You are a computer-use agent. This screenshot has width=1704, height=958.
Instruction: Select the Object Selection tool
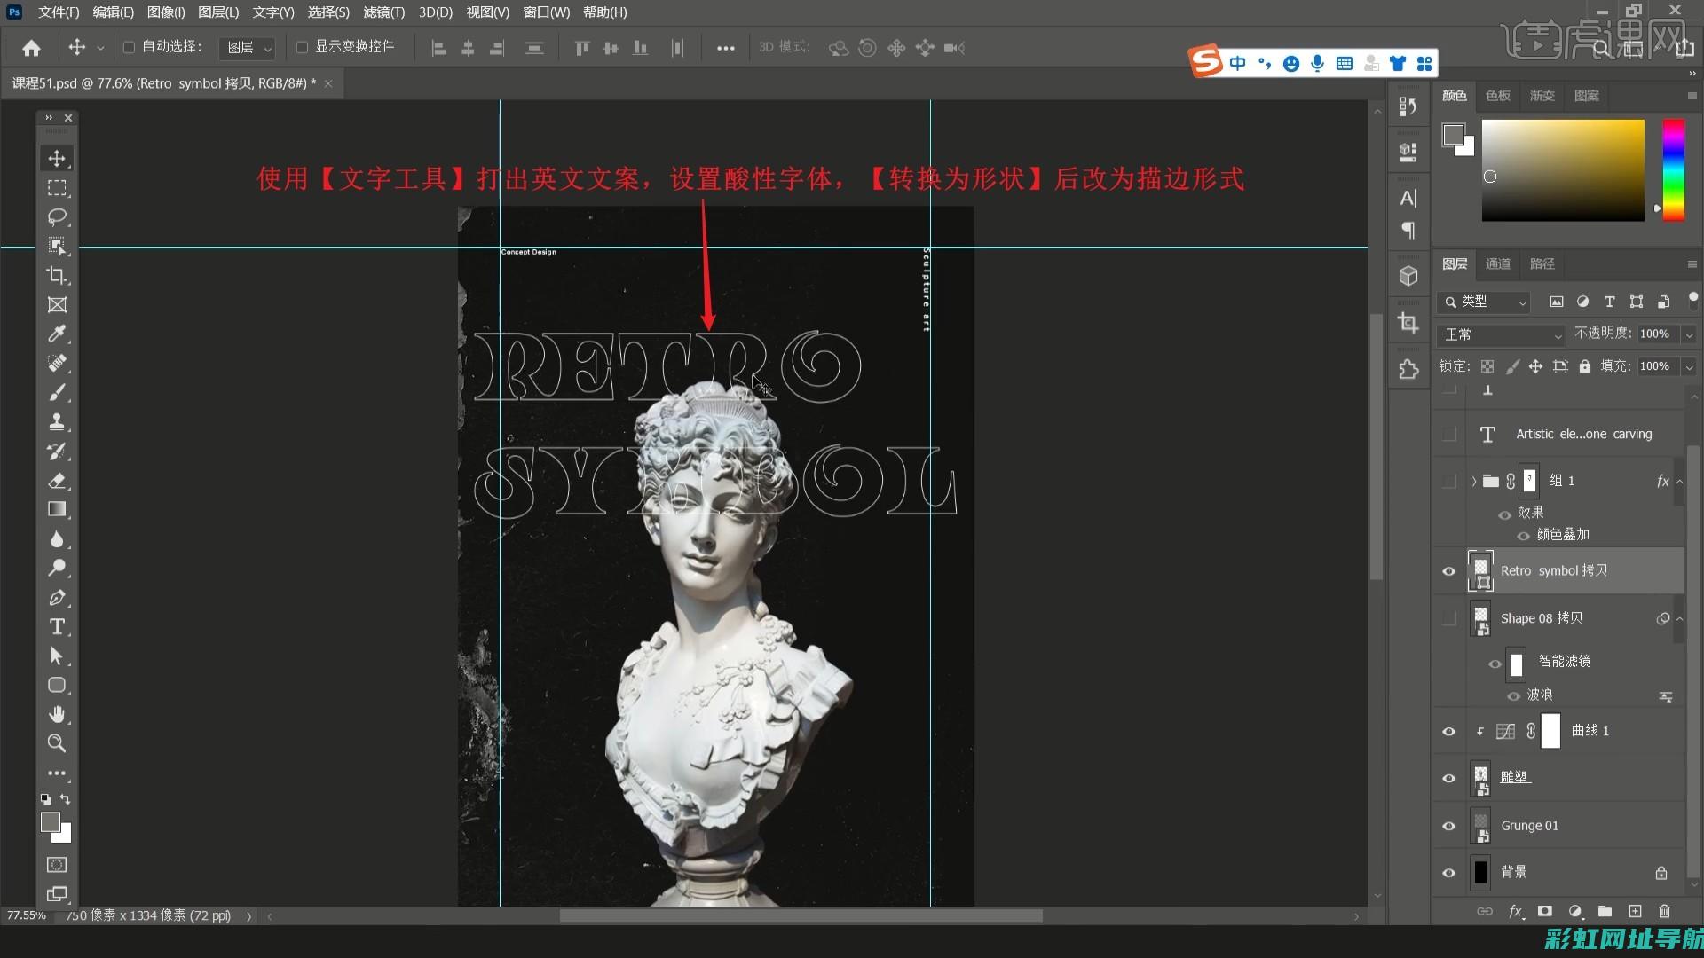pyautogui.click(x=57, y=247)
